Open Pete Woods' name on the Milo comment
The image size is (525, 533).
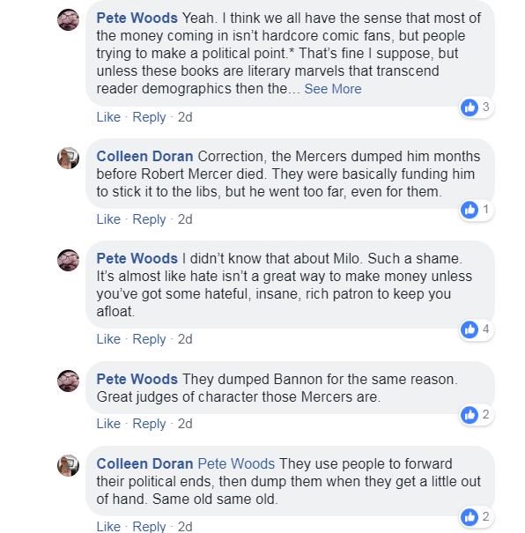pos(137,259)
